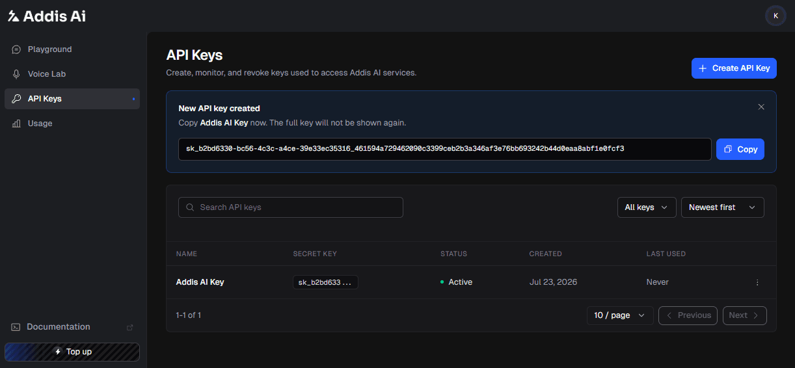Click the API Keys key icon

[16, 99]
